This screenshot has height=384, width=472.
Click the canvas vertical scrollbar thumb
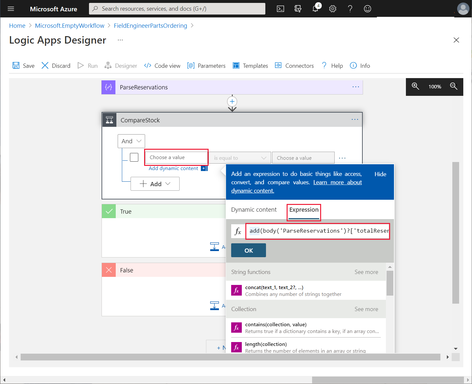455,233
